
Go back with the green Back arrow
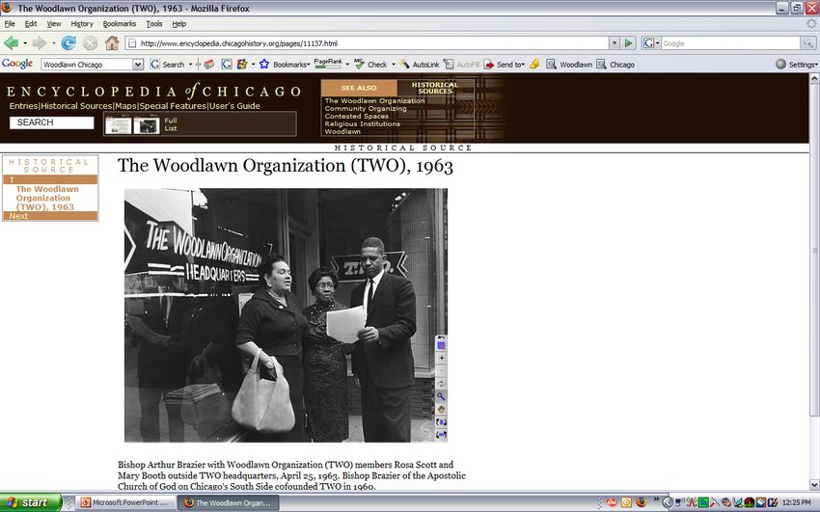[11, 43]
